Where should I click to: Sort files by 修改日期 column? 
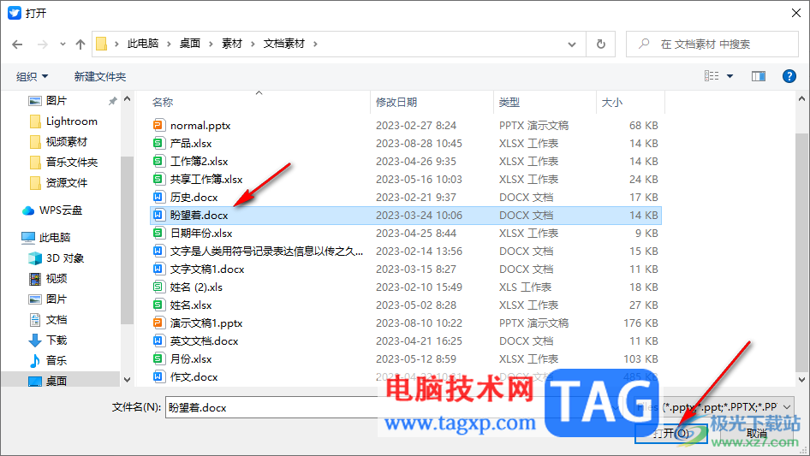(x=396, y=103)
